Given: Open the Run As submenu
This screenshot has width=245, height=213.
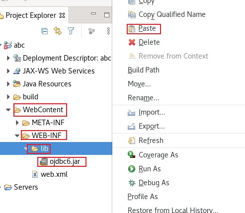Looking at the screenshot, I should tap(150, 169).
